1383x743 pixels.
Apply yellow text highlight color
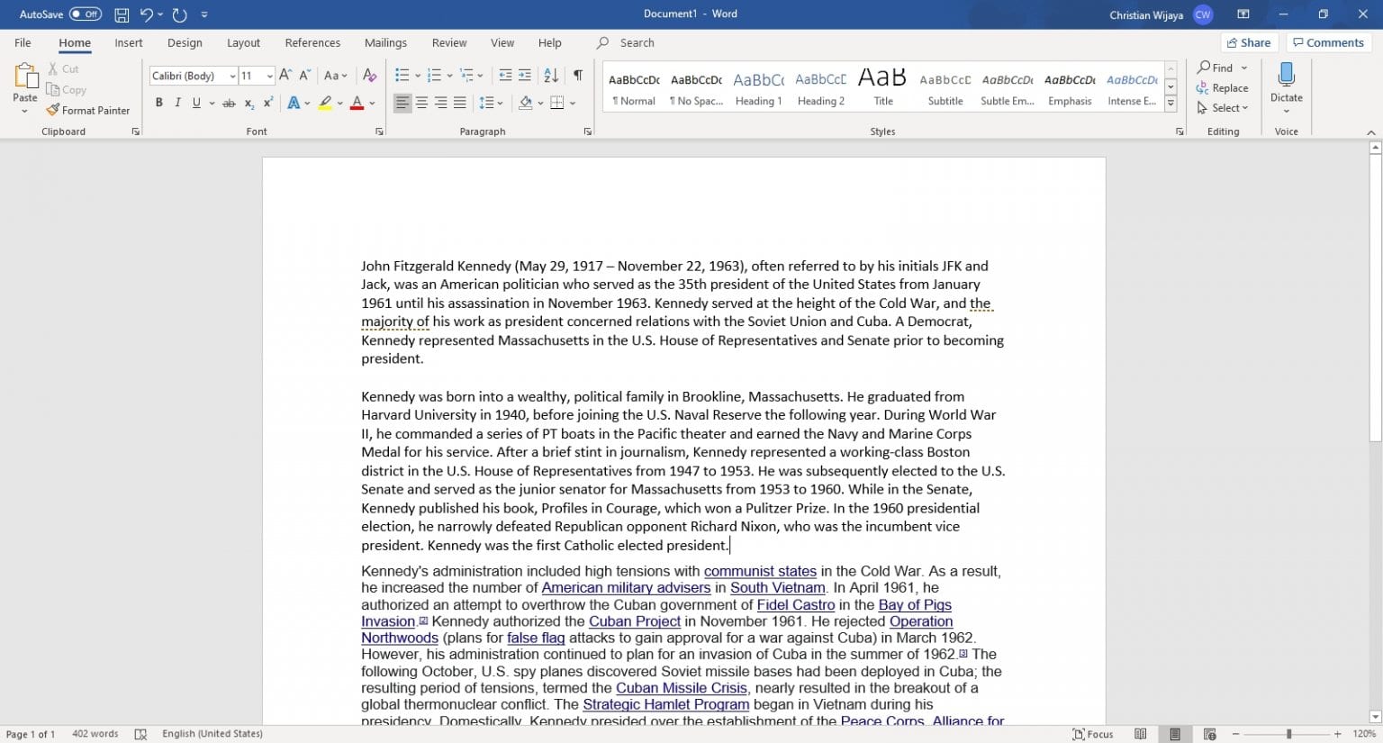pos(325,104)
